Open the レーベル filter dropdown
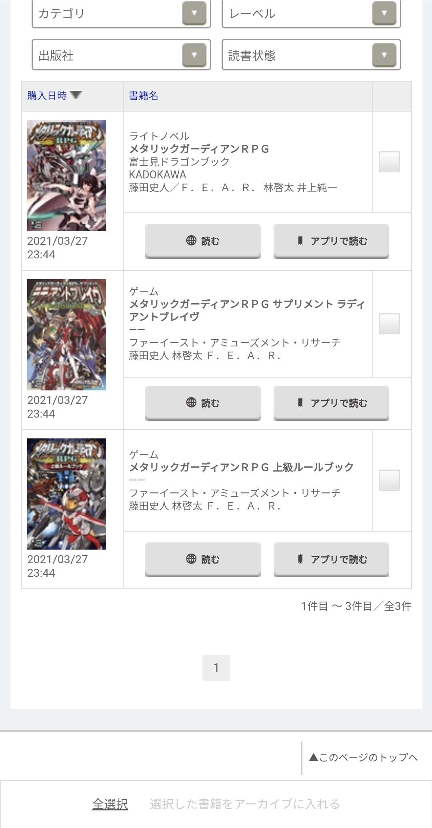 pyautogui.click(x=311, y=14)
